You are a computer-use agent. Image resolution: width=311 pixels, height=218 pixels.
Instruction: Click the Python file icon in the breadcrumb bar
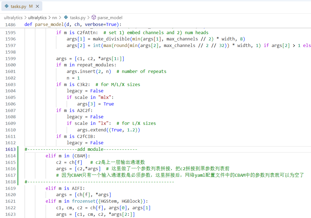[x=65, y=17]
